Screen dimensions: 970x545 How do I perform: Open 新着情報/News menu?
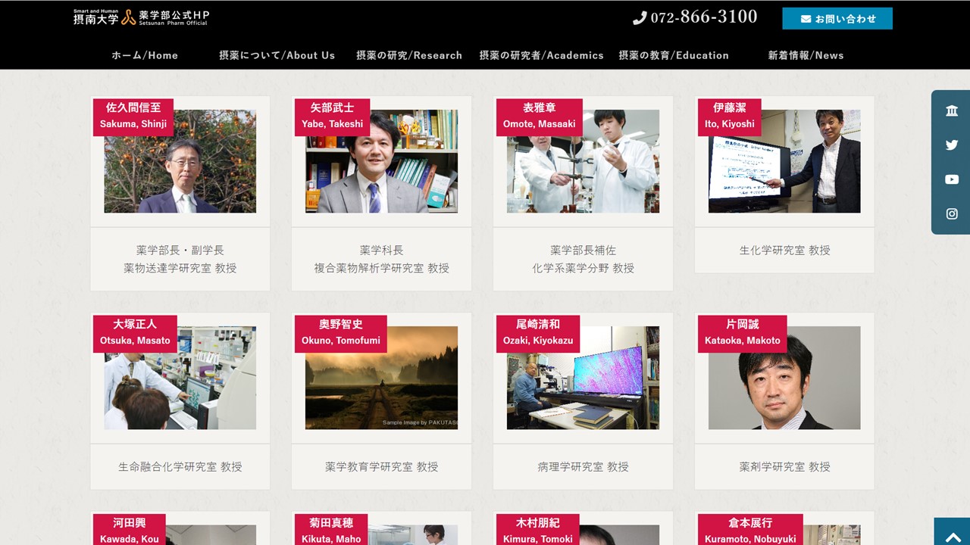pyautogui.click(x=806, y=55)
